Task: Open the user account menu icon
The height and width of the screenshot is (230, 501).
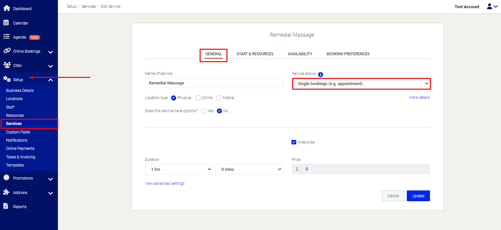Action: click(x=492, y=7)
